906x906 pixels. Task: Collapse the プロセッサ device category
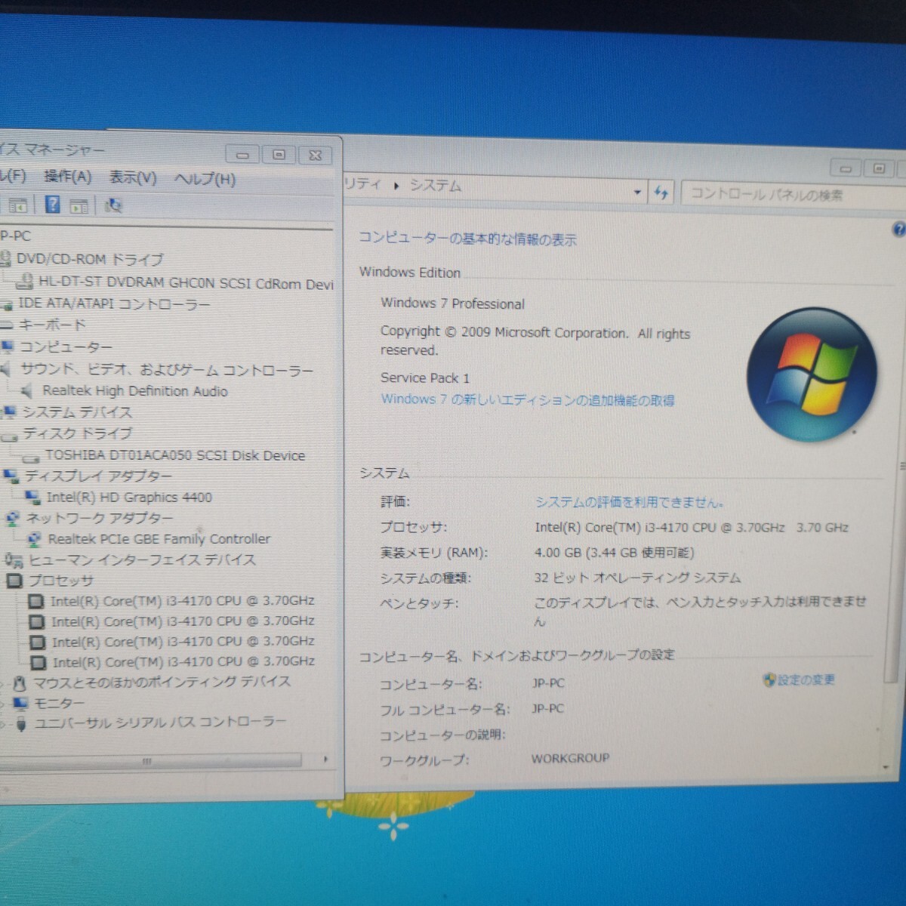click(0, 581)
